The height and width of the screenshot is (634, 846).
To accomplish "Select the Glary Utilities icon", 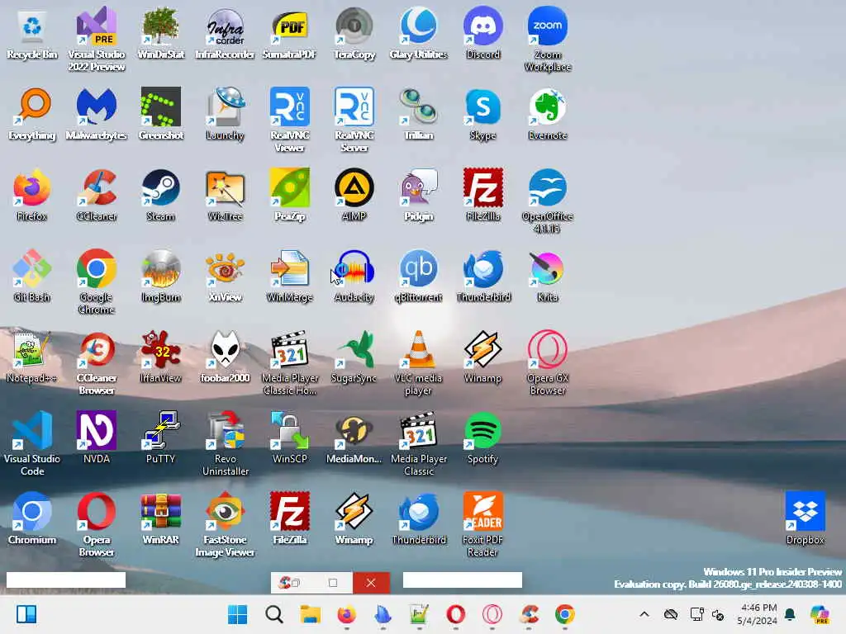I will point(419,33).
